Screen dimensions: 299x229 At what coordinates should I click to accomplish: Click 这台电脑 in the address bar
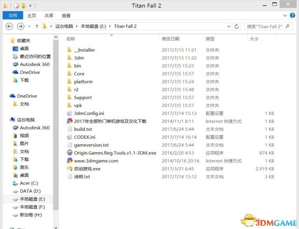click(x=64, y=26)
